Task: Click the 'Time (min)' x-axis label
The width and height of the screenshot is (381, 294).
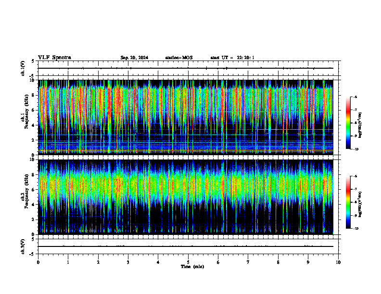Action: pyautogui.click(x=192, y=267)
